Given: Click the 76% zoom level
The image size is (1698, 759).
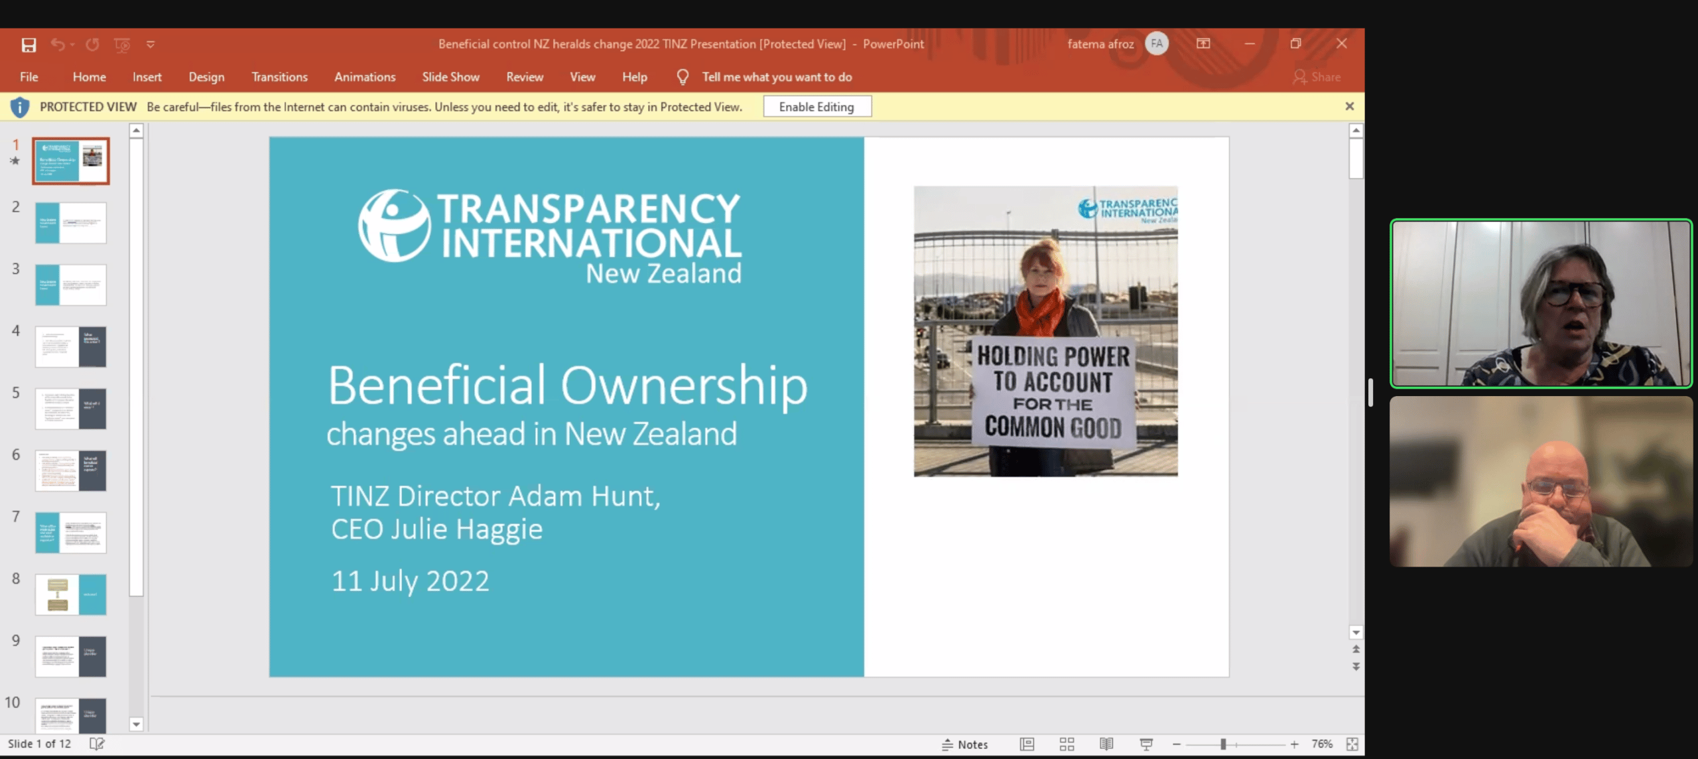Looking at the screenshot, I should coord(1322,744).
